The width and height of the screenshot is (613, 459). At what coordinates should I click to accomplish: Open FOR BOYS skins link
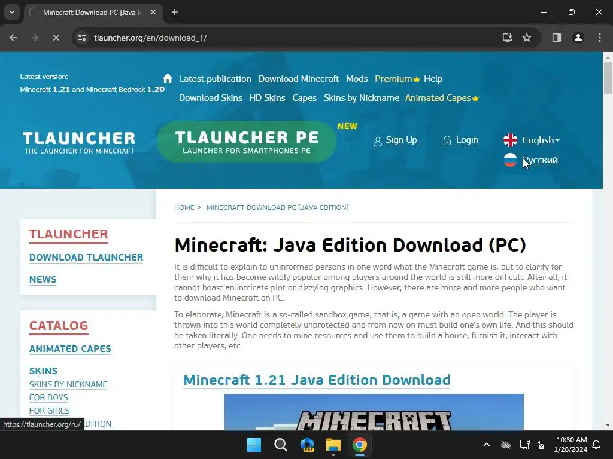[x=48, y=397]
